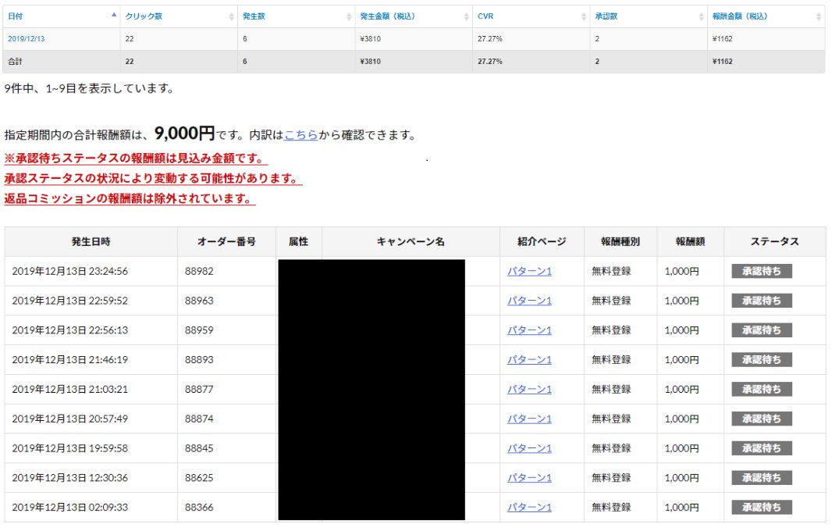Select order number 88366 cell
The image size is (832, 531).
click(x=226, y=507)
